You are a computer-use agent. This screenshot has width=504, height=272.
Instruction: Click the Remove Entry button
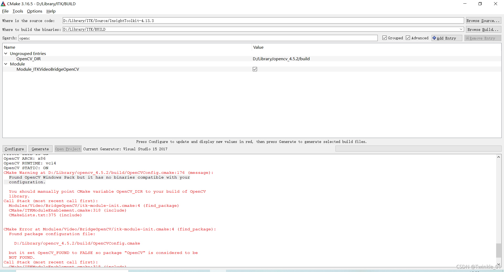482,38
